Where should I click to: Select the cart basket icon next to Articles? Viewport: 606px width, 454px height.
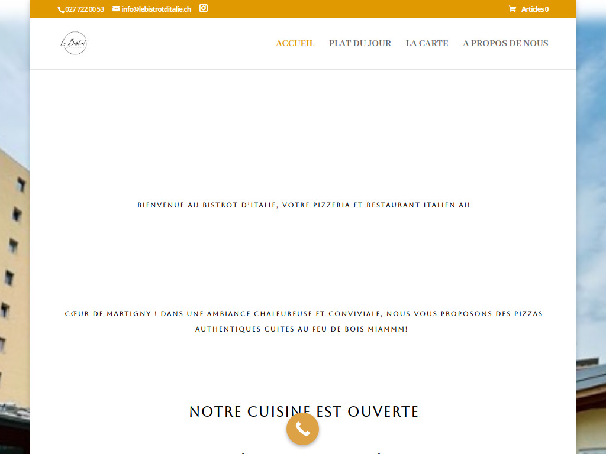512,9
